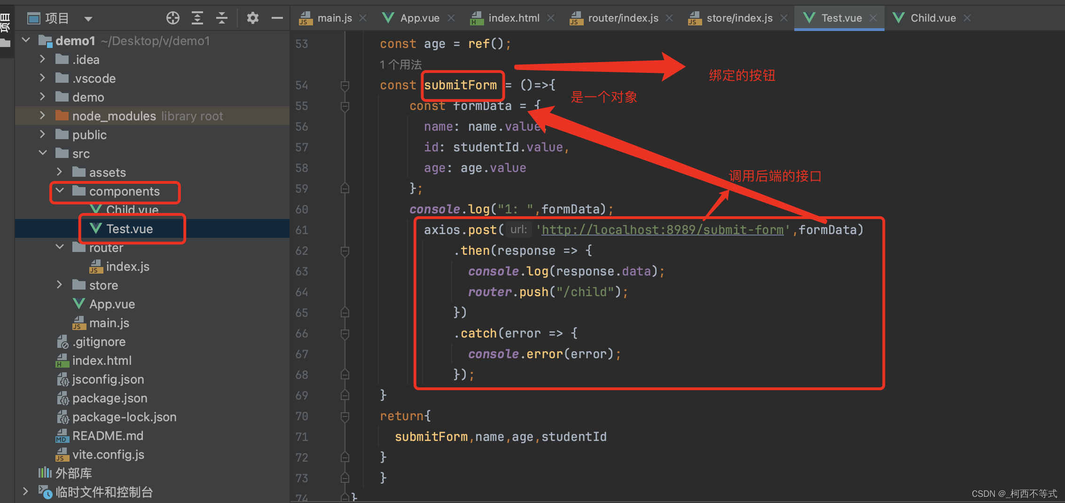The width and height of the screenshot is (1065, 503).
Task: Fold the formData object at line 55
Action: pos(345,106)
